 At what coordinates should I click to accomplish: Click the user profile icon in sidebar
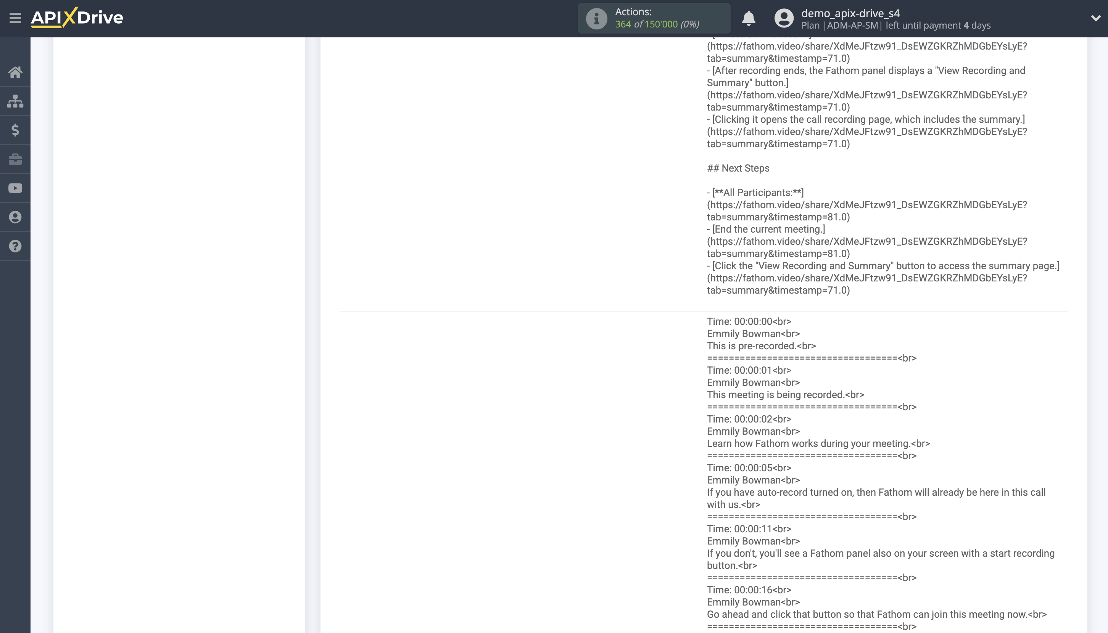click(x=16, y=217)
